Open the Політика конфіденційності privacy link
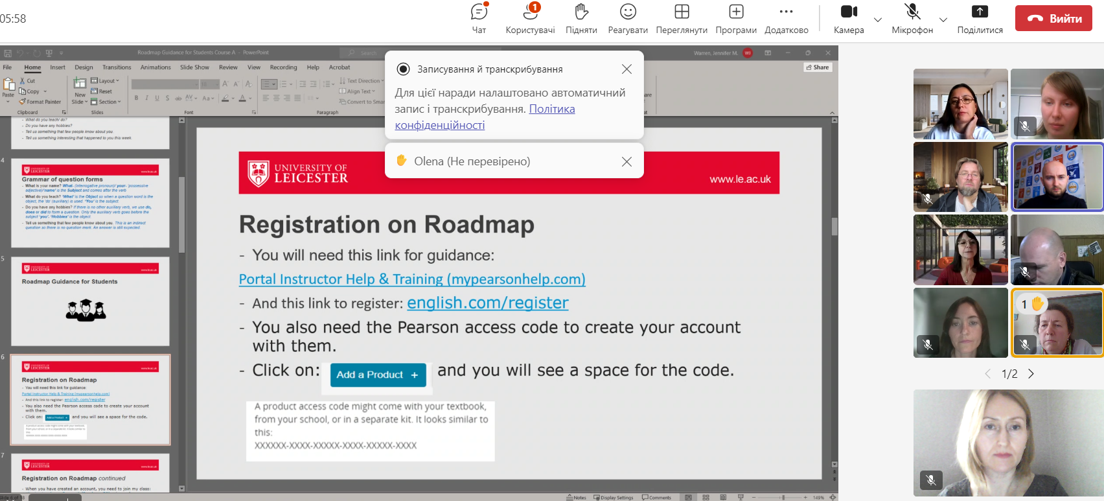1104x501 pixels. click(x=485, y=117)
